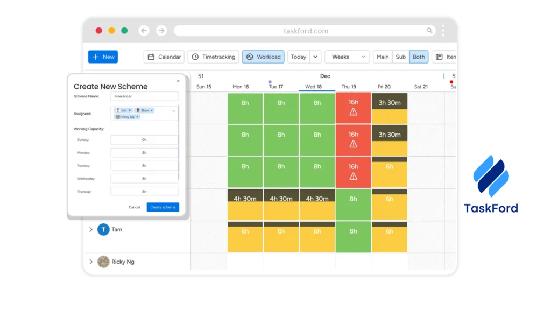The height and width of the screenshot is (310, 551).
Task: Switch view to Sub items
Action: (x=400, y=57)
